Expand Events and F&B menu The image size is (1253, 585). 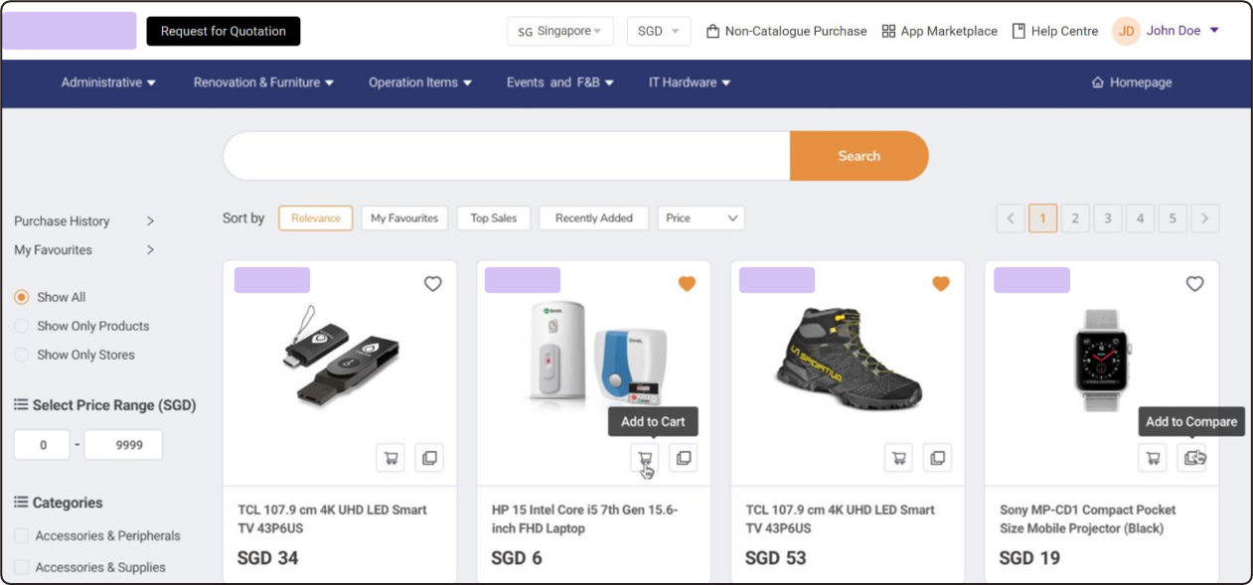pos(560,82)
